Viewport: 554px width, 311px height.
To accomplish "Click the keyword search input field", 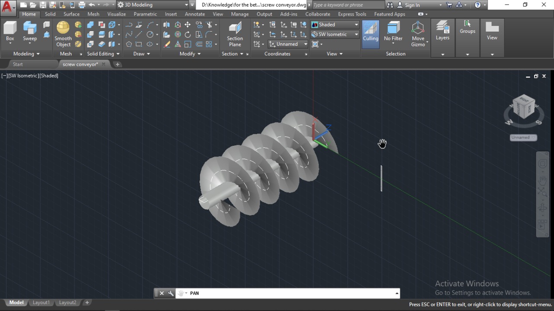I will pos(348,5).
